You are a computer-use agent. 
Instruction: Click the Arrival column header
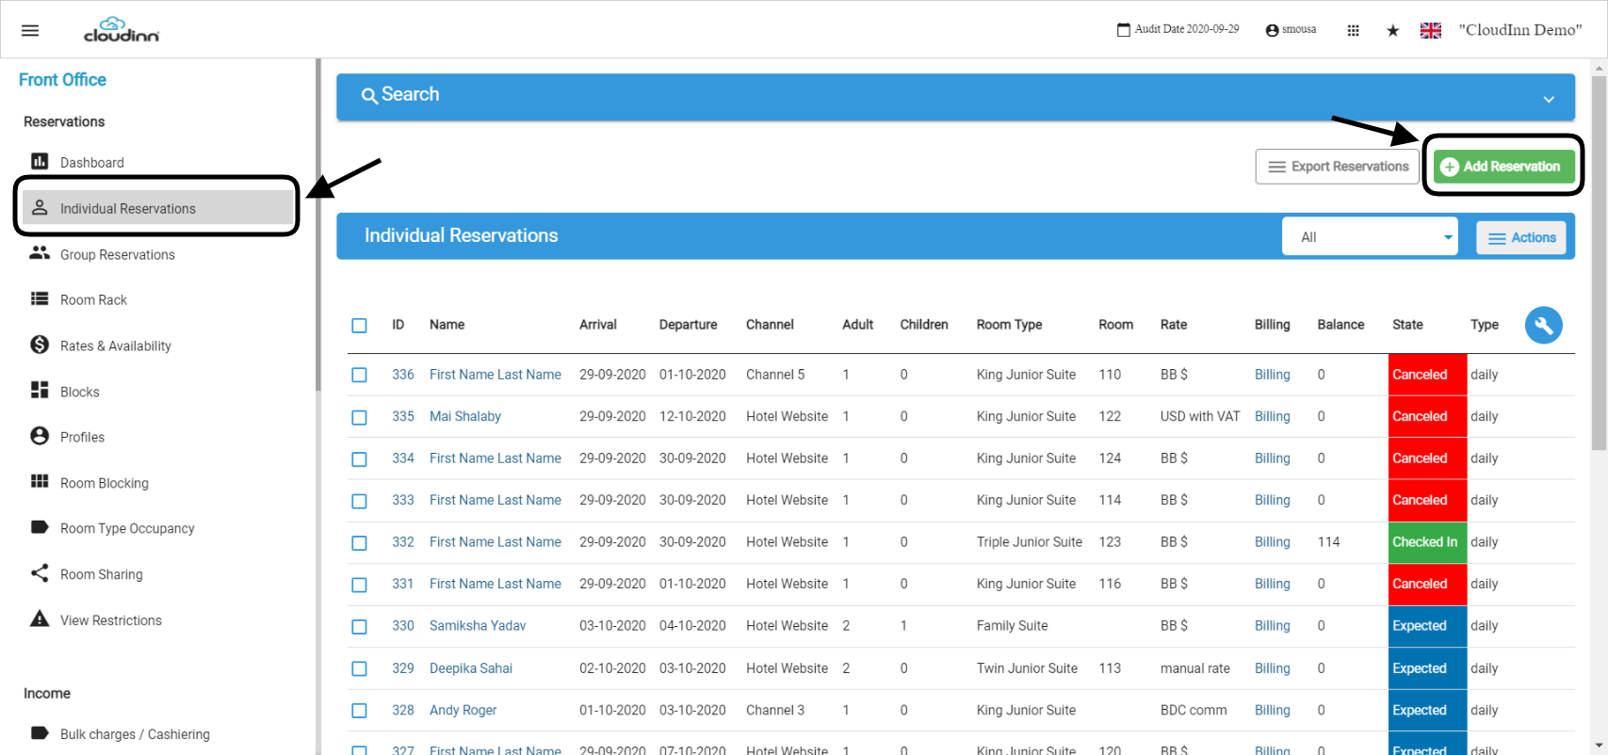click(597, 324)
